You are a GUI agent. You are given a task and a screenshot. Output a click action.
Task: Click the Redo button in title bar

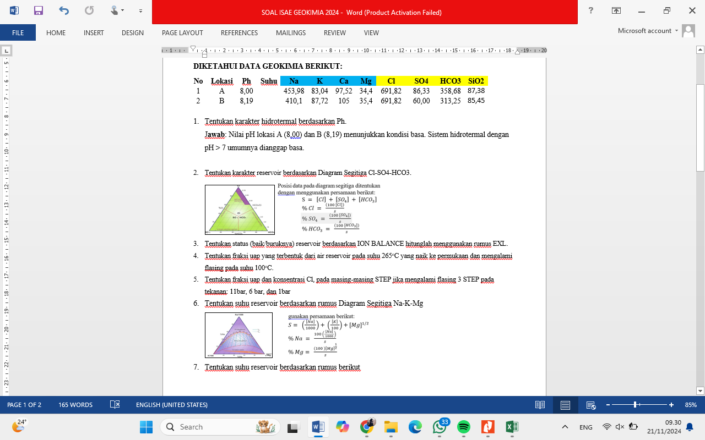89,10
